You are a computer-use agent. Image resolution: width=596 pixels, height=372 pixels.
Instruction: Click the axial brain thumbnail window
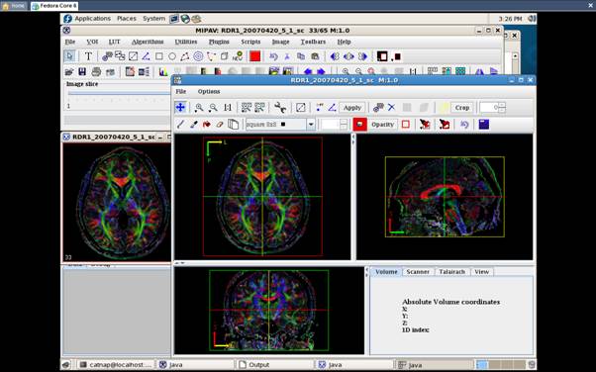(116, 203)
